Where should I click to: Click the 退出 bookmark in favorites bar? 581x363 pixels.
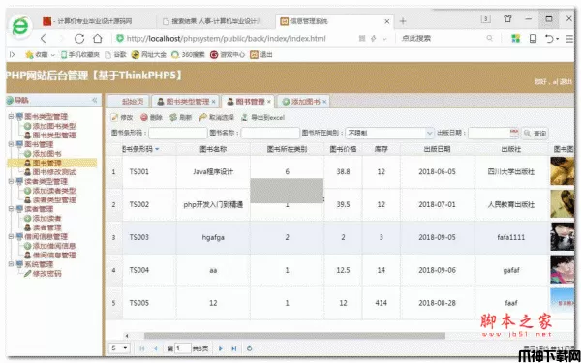(261, 55)
